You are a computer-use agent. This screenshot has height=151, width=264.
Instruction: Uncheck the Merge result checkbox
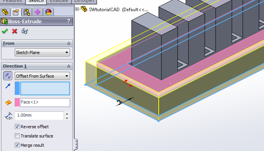pos(17,145)
